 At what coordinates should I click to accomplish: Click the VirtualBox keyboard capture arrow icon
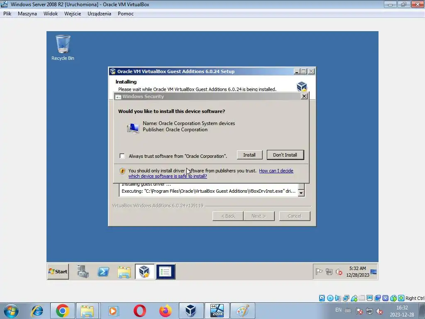pyautogui.click(x=401, y=298)
